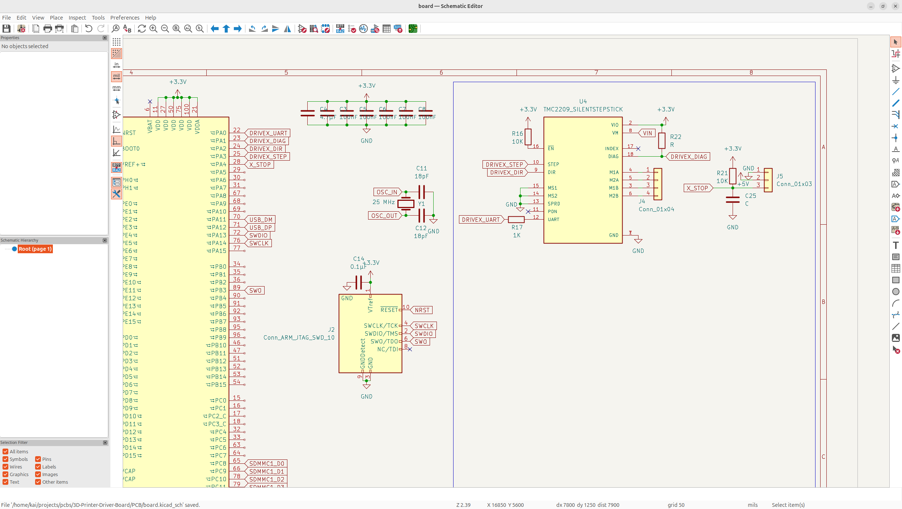The width and height of the screenshot is (902, 509).
Task: Select Root (page 1) in hierarchy
Action: (x=35, y=249)
